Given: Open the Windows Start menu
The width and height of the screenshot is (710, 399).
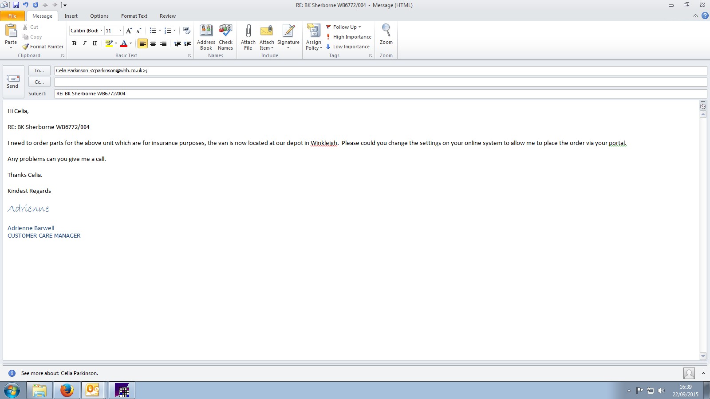Looking at the screenshot, I should 12,391.
